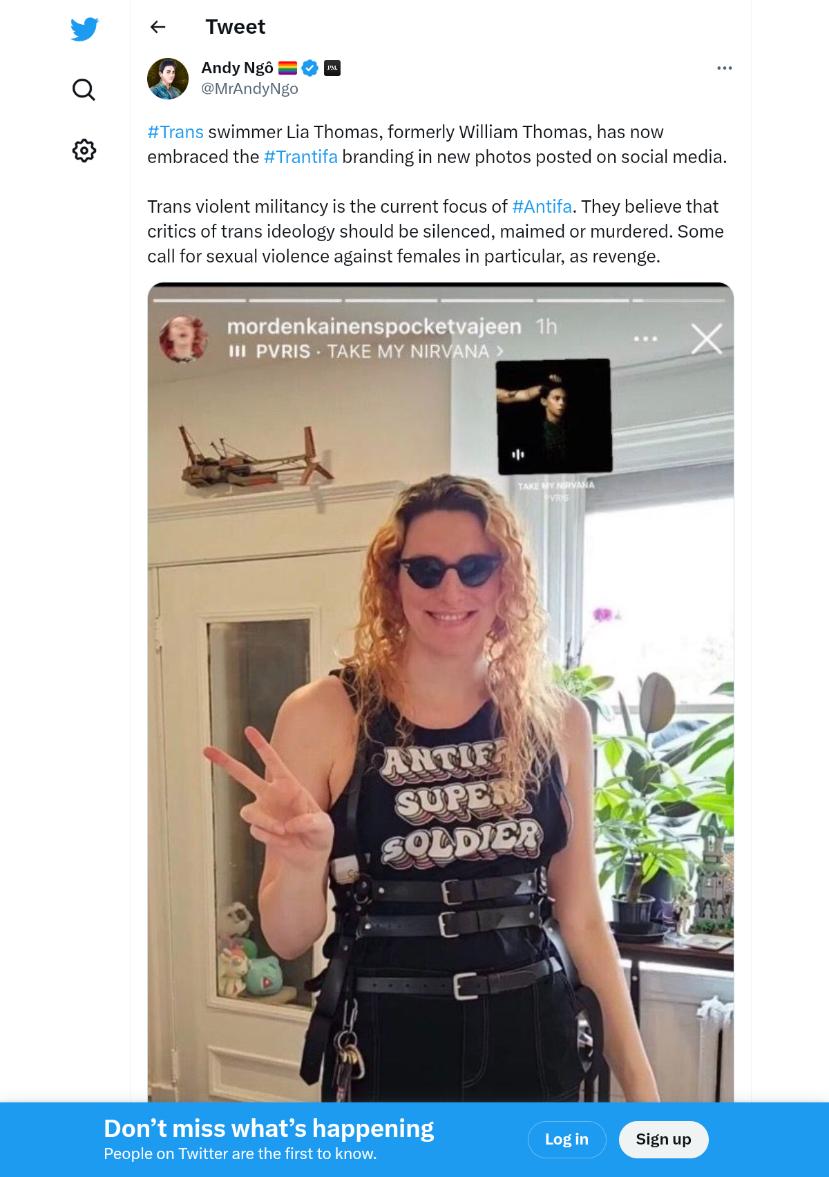Open the search magnifier in the sidebar
This screenshot has height=1177, width=829.
coord(84,90)
